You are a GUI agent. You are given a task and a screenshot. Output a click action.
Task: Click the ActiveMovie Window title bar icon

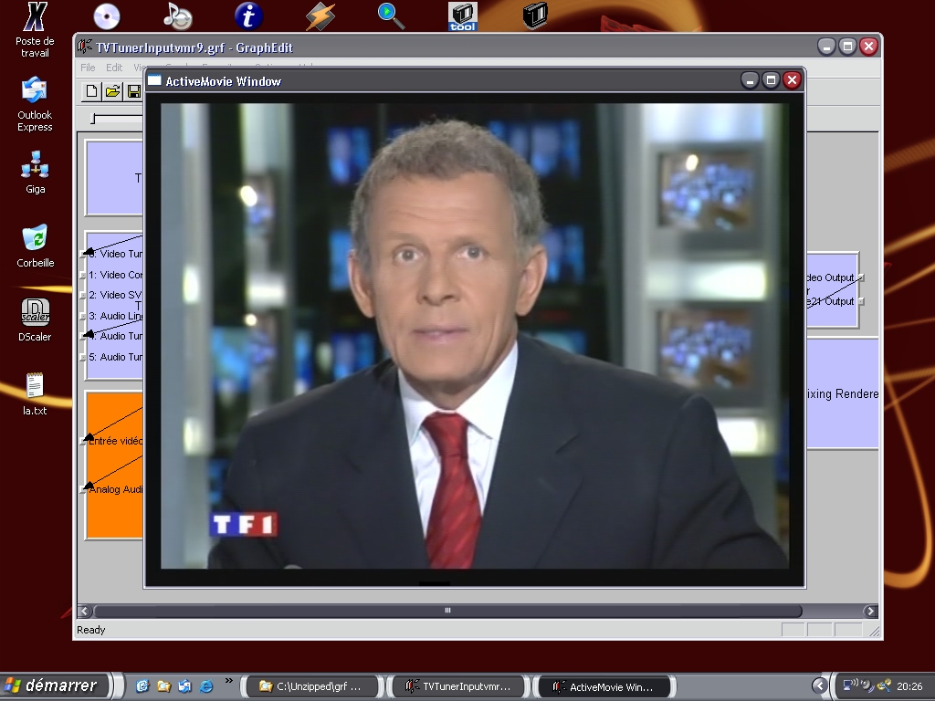coord(154,80)
